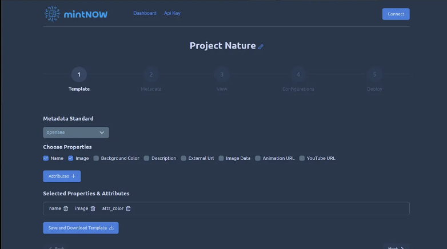Open the Dashboard page

coord(145,13)
